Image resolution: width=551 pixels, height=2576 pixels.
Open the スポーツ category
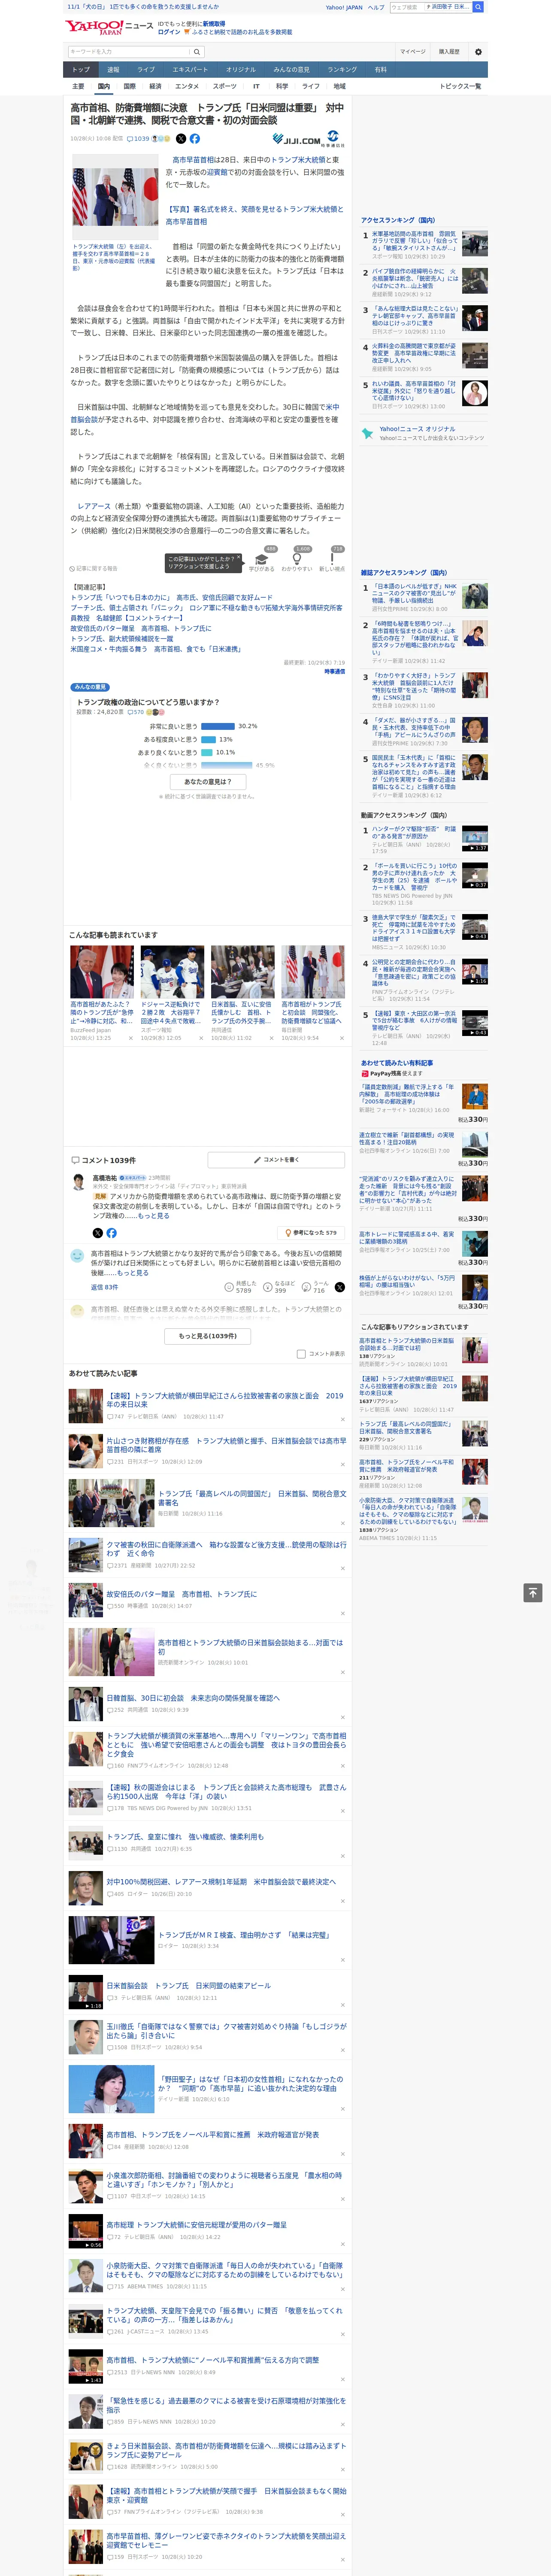coord(225,86)
